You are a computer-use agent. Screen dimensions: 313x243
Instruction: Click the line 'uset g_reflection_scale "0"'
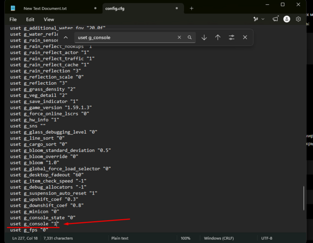click(47, 77)
